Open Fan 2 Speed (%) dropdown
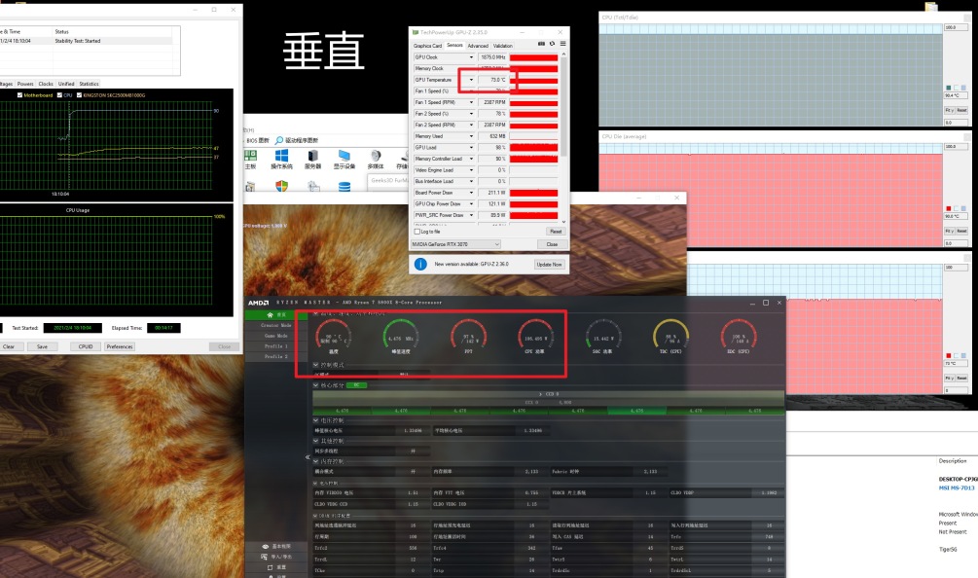 coord(472,114)
